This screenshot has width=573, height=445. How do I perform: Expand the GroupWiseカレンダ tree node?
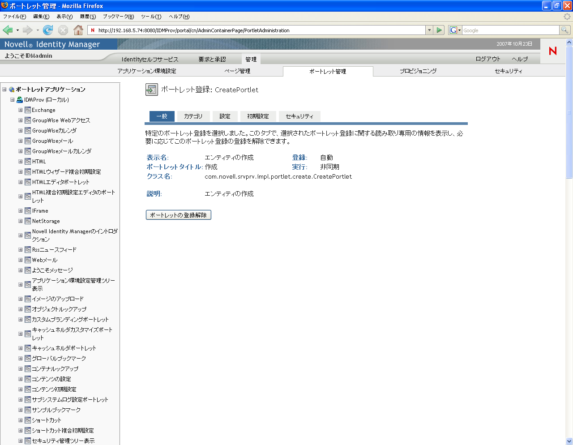[x=20, y=131]
